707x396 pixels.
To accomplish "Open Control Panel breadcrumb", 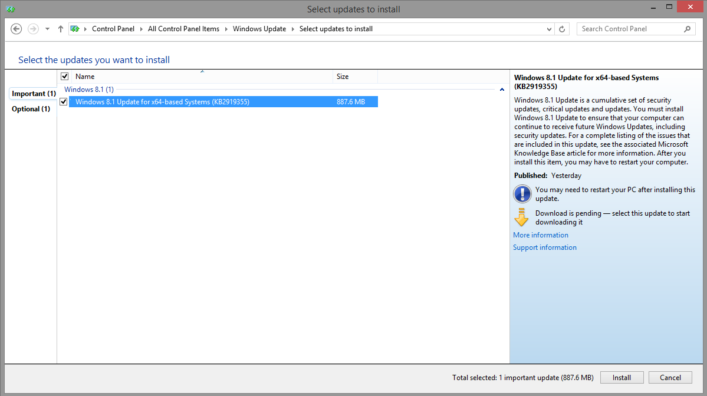I will 113,29.
